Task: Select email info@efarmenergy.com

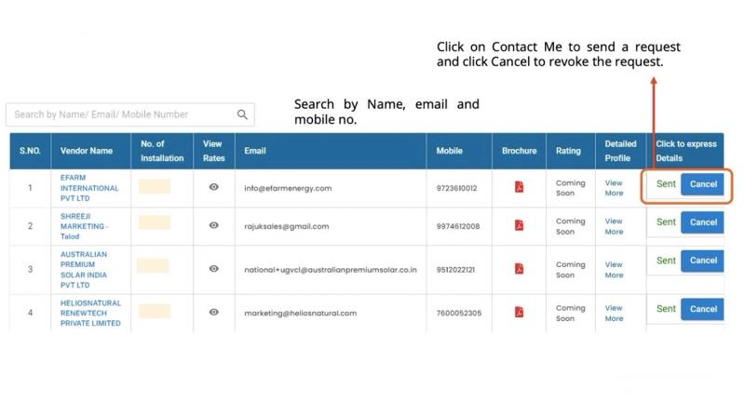Action: coord(288,188)
